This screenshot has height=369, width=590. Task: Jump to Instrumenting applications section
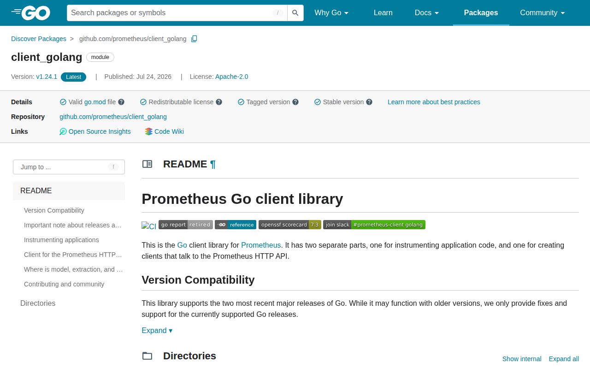click(x=61, y=240)
